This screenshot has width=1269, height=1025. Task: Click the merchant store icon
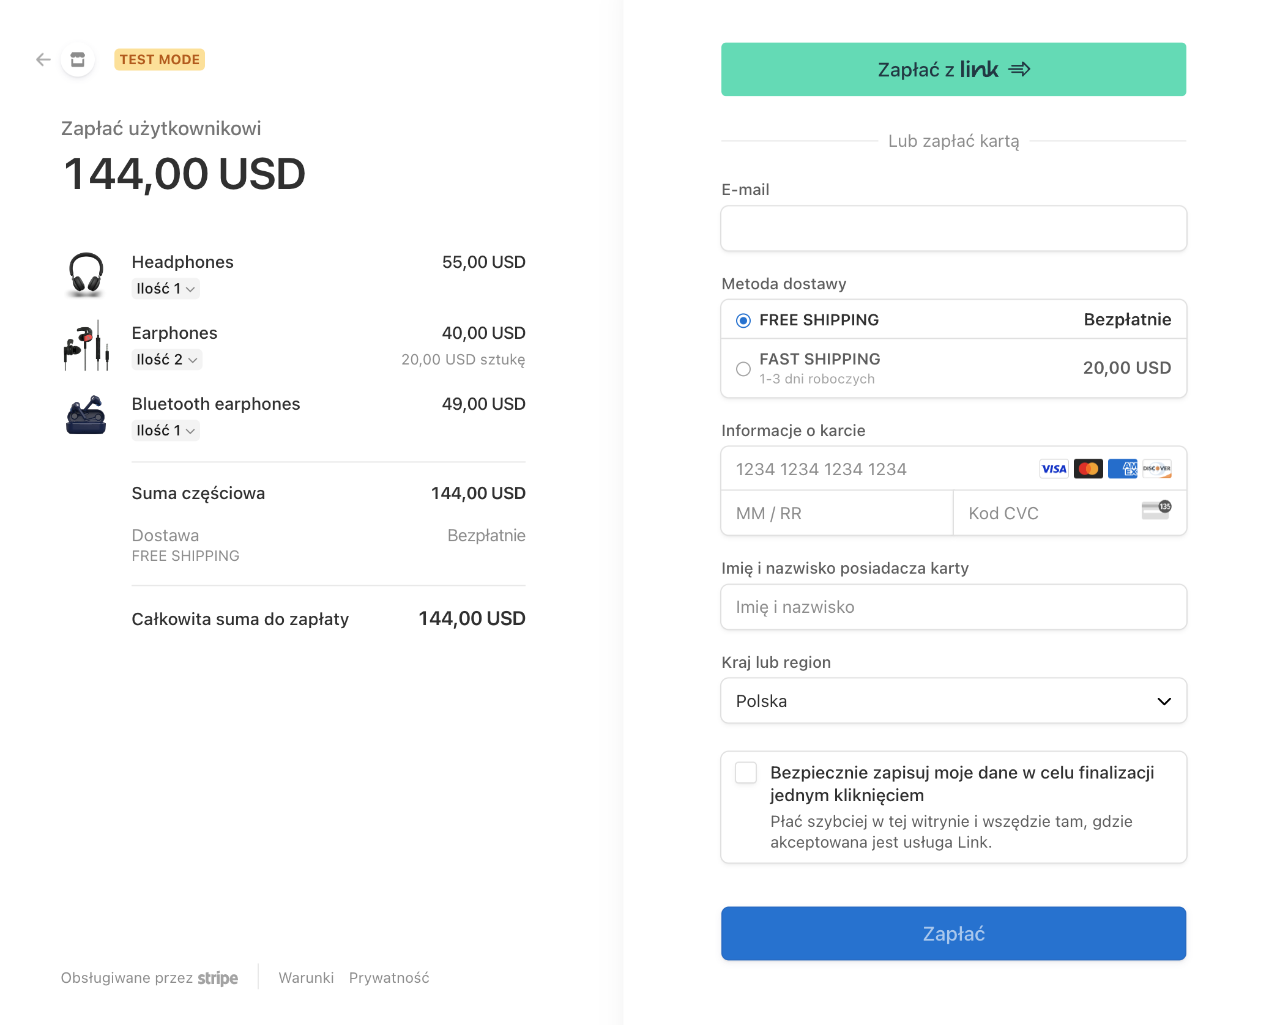[78, 59]
